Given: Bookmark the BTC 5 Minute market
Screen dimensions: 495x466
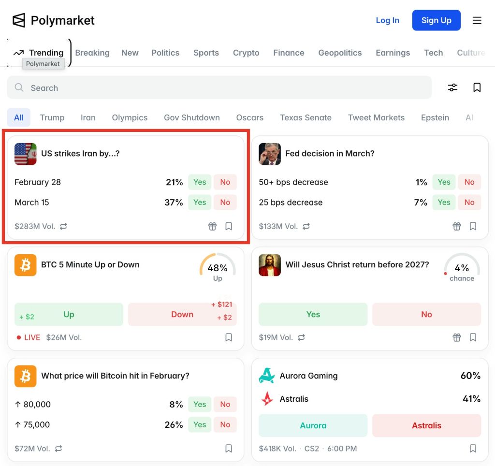Looking at the screenshot, I should (x=229, y=337).
